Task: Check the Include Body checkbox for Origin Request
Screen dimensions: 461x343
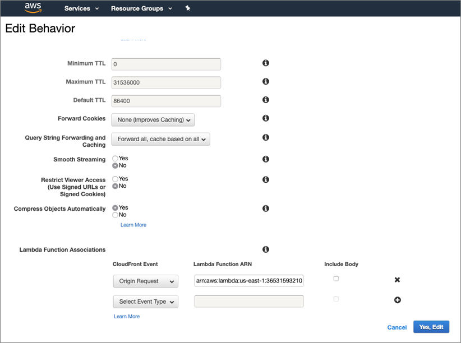Action: pyautogui.click(x=336, y=278)
